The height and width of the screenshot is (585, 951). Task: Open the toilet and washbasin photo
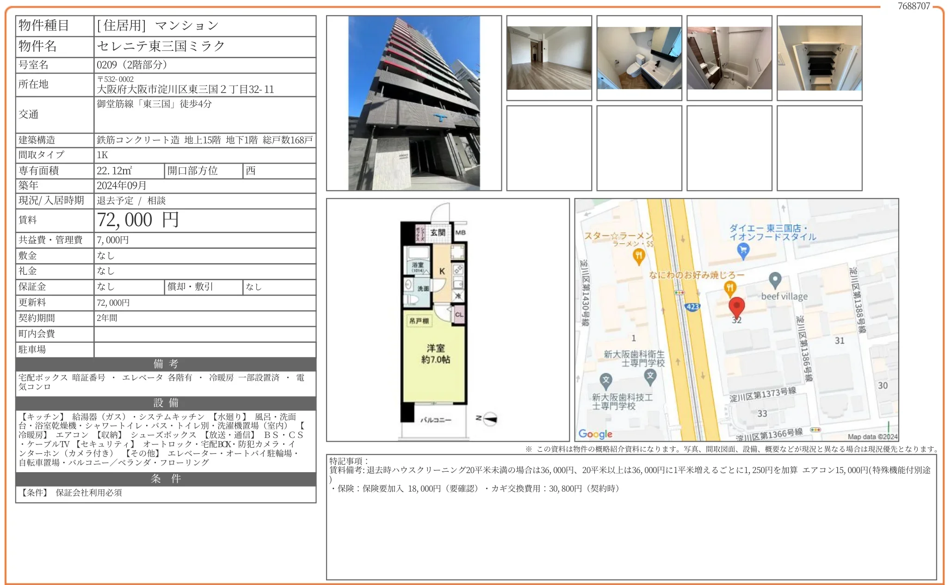639,58
